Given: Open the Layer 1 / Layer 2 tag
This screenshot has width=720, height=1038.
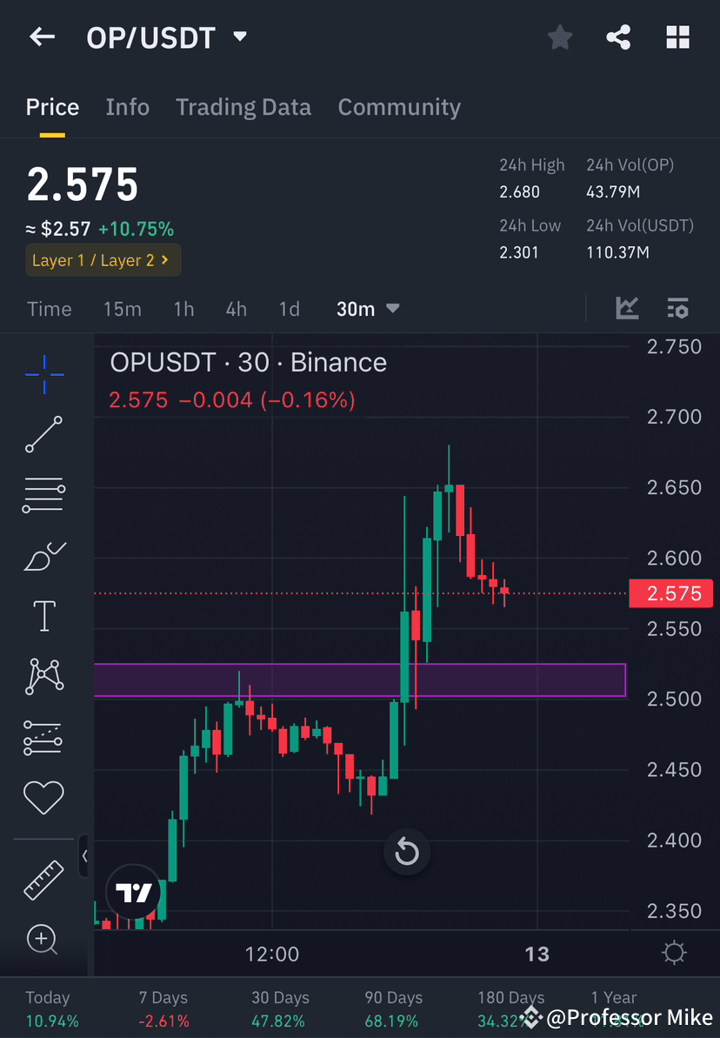Looking at the screenshot, I should coord(103,259).
